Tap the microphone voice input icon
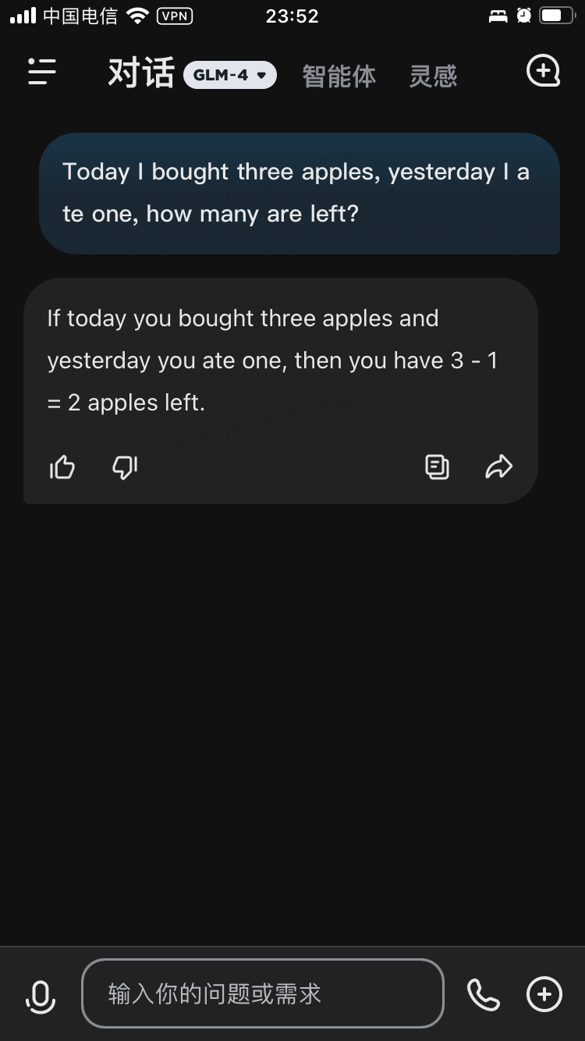The image size is (585, 1041). 41,996
